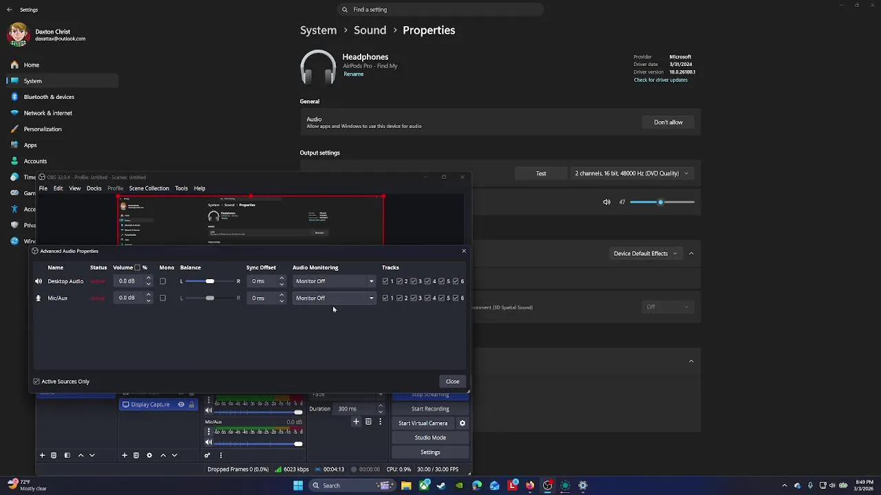Click Don't allow for audio device

pos(668,122)
